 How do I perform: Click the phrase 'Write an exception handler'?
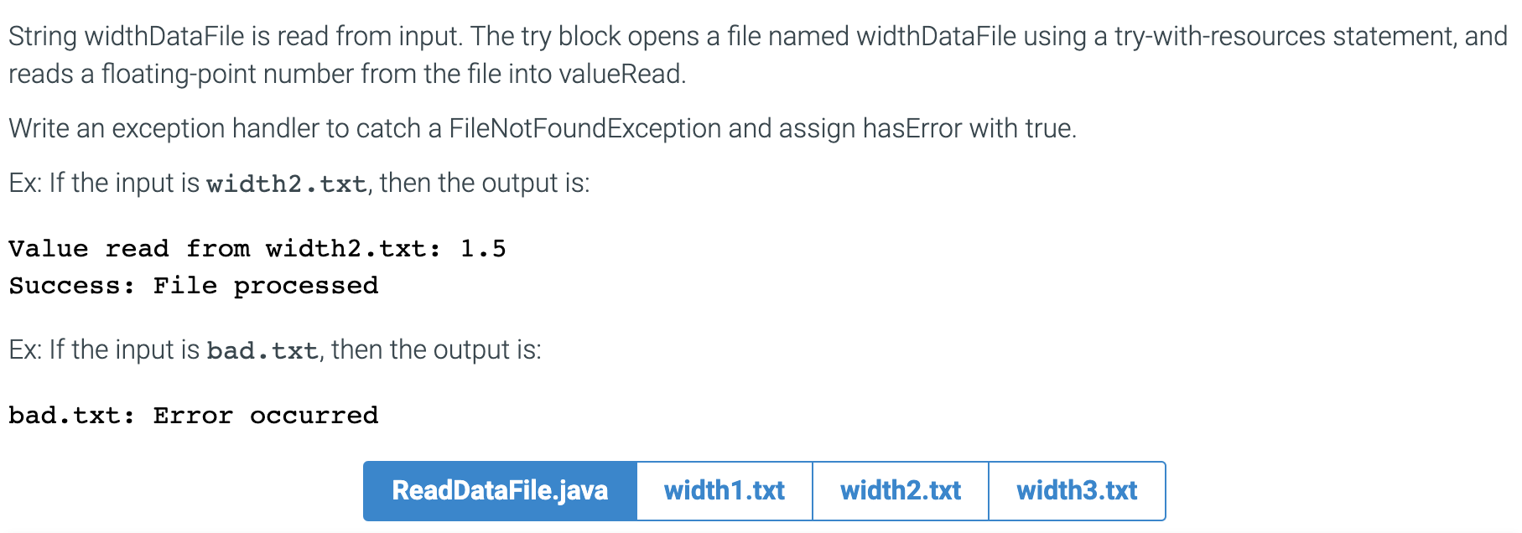164,128
